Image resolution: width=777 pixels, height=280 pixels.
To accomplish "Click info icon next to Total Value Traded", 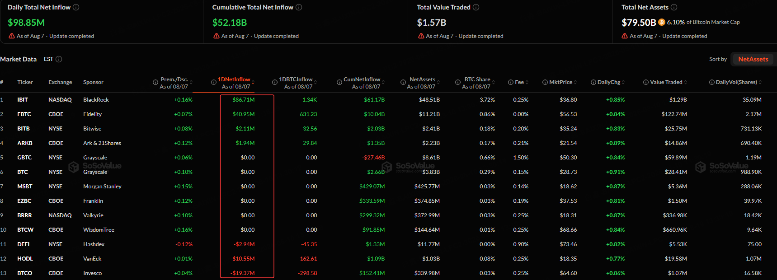I will tap(476, 7).
